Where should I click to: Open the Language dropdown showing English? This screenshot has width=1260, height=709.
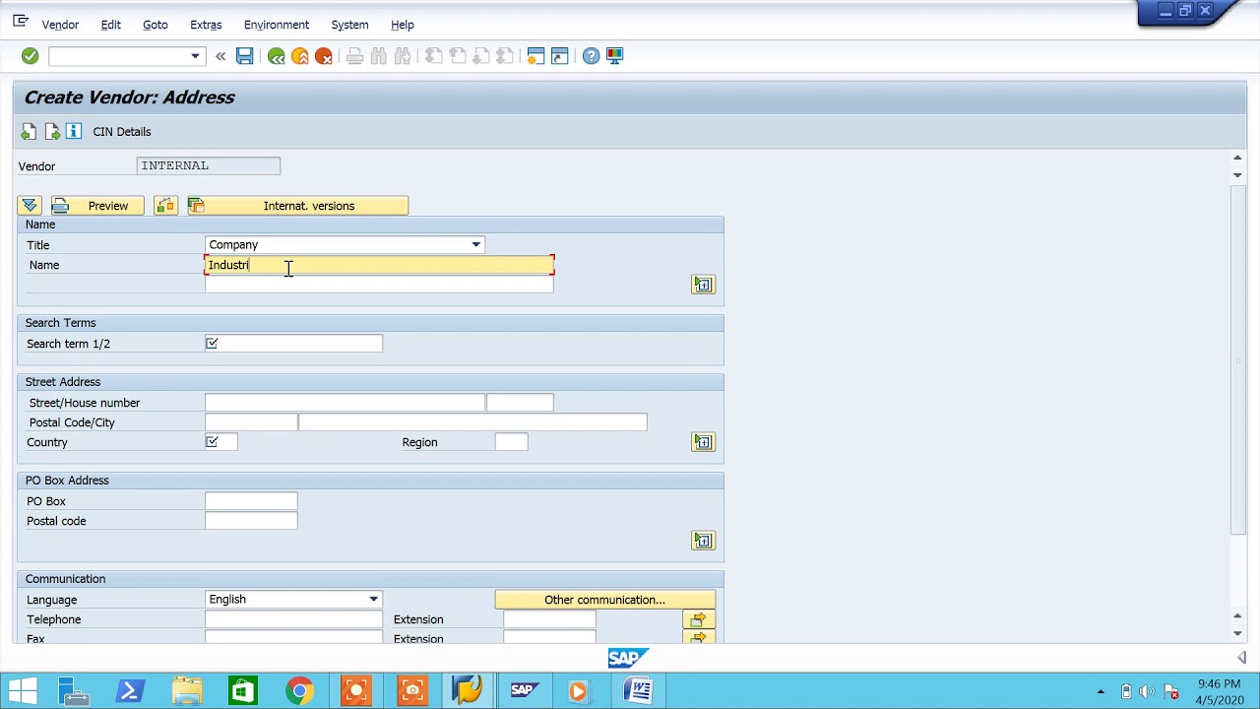click(x=373, y=599)
